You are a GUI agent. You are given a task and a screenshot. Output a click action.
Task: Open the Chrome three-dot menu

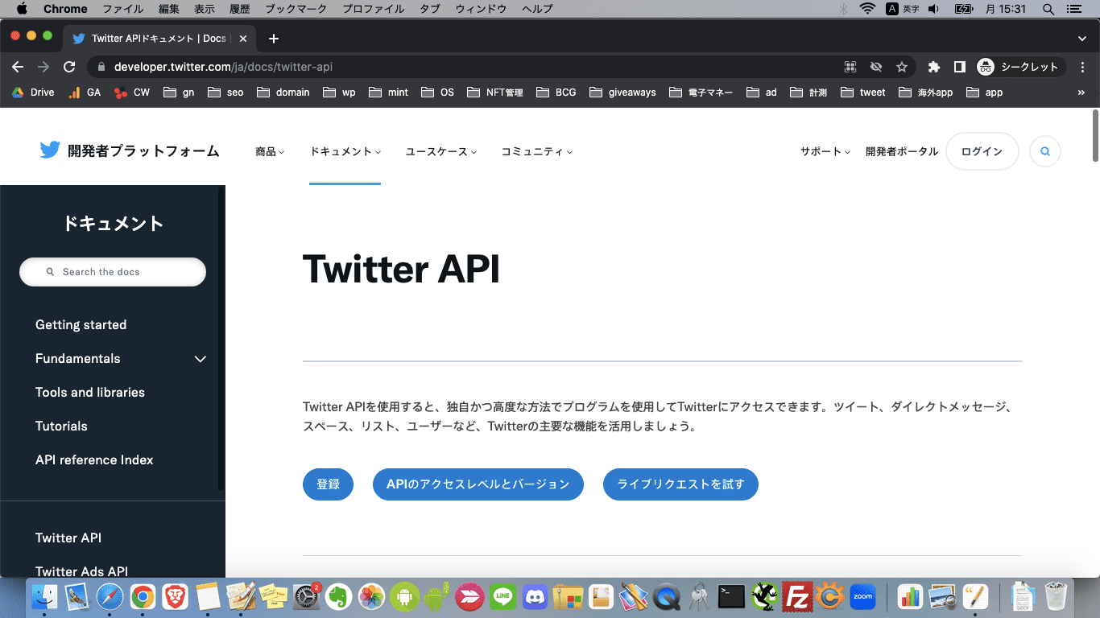coord(1083,67)
